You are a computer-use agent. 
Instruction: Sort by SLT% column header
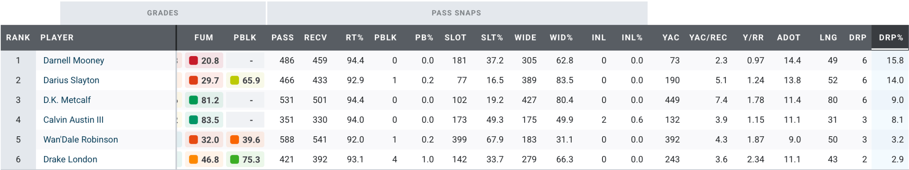click(492, 38)
